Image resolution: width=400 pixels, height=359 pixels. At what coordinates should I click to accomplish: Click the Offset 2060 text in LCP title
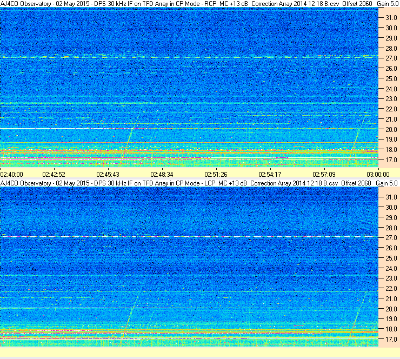coord(356,183)
